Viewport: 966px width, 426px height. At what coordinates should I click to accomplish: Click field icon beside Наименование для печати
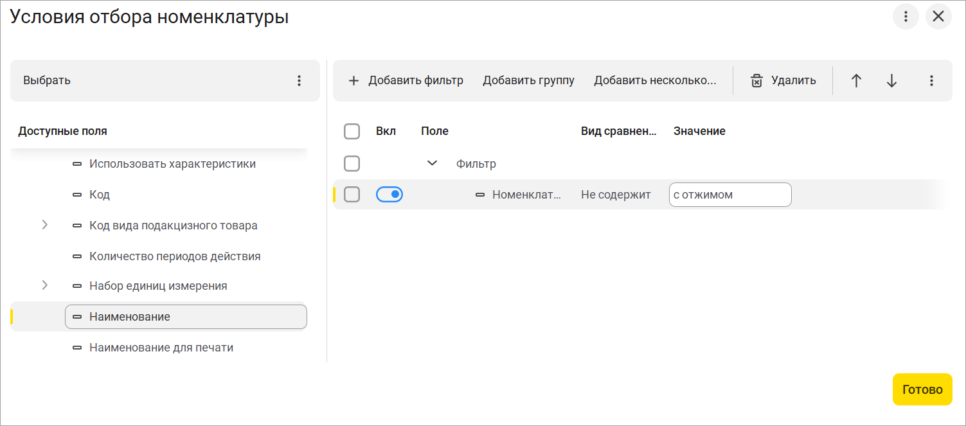point(77,348)
